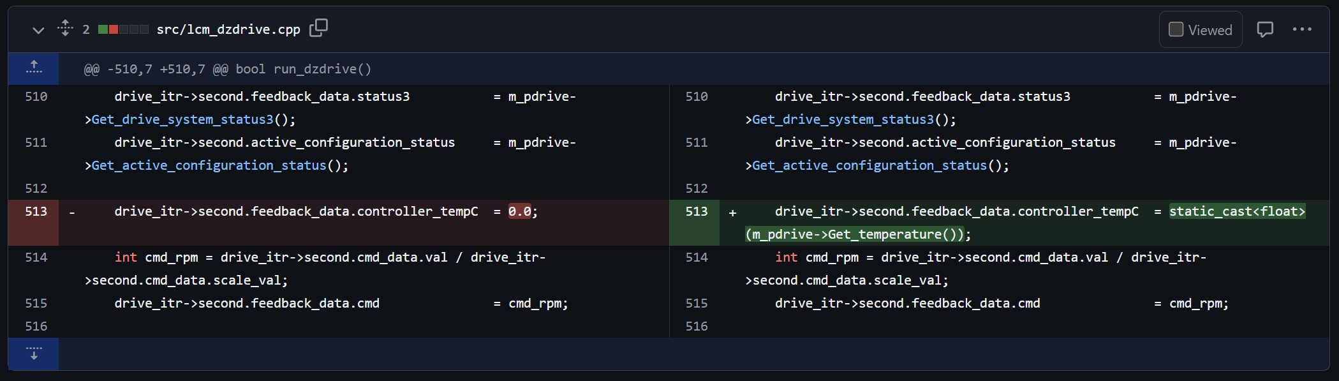Click the hunk header for run_dzdrive()
The width and height of the screenshot is (1339, 381).
[x=227, y=69]
